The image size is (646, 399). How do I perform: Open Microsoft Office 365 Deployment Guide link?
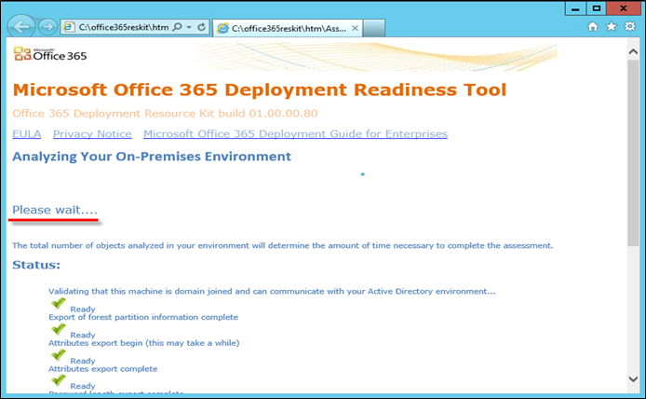point(295,133)
